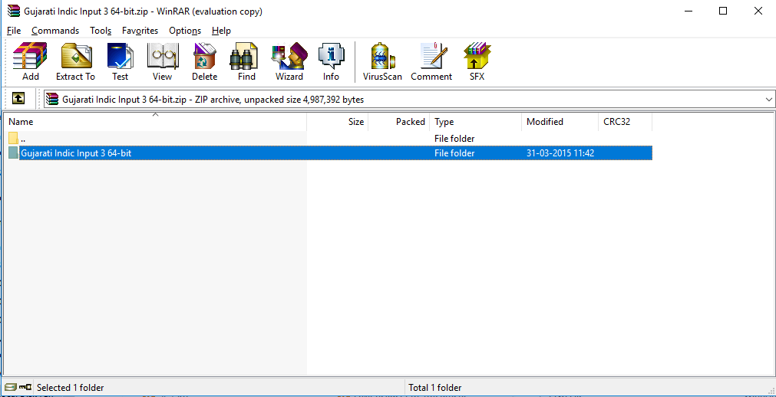The height and width of the screenshot is (397, 776).
Task: Sort list by CRC32 column
Action: point(625,122)
